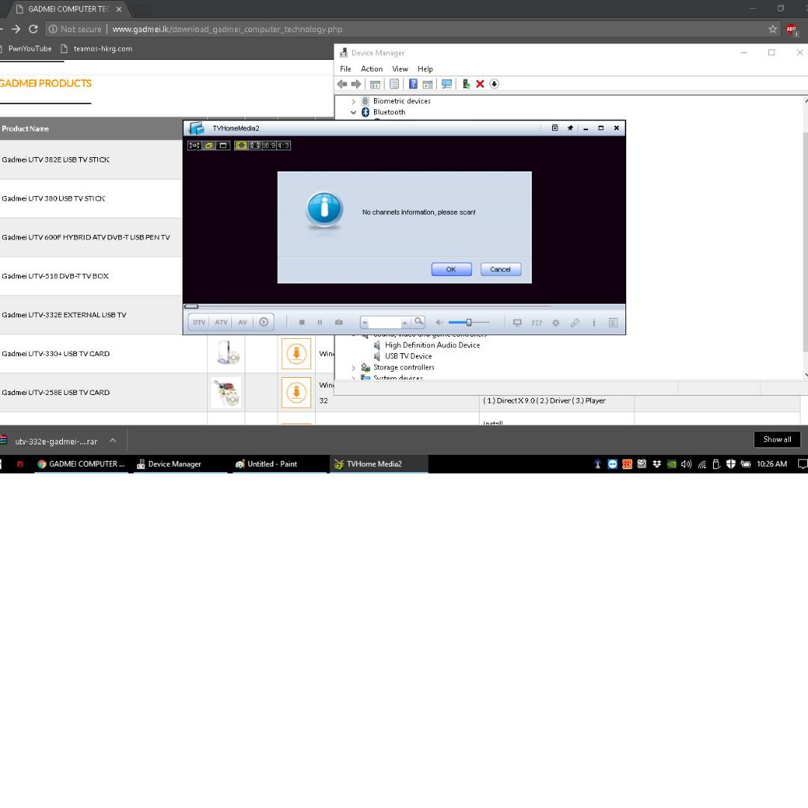Click the snapshot camera icon in TVHomeMedia2
Viewport: 808px width, 808px height.
coord(339,322)
